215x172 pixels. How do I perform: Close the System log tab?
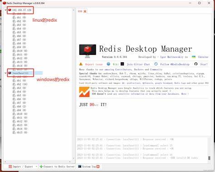[x=98, y=167]
